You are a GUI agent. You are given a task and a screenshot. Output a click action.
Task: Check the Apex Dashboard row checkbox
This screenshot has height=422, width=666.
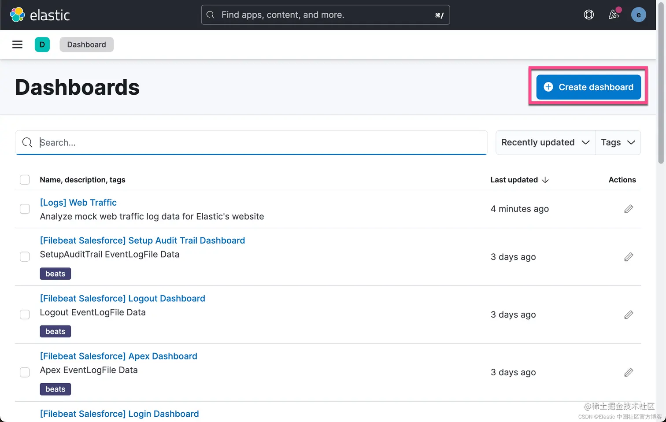click(25, 372)
